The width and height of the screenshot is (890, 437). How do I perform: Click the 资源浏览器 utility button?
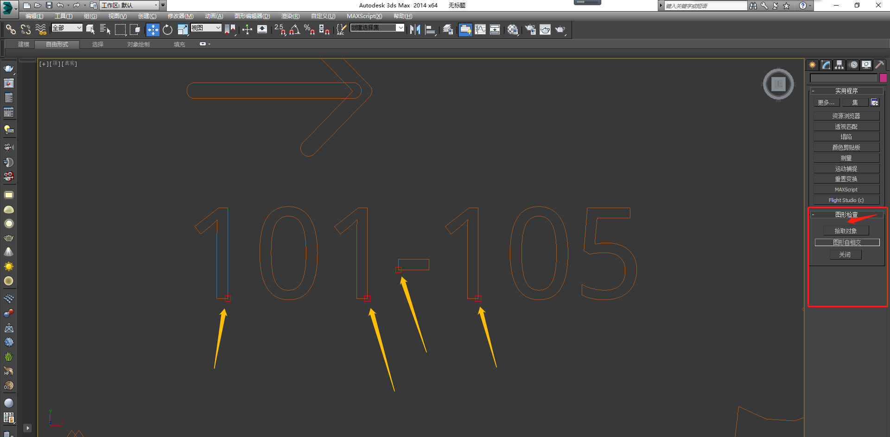(846, 116)
